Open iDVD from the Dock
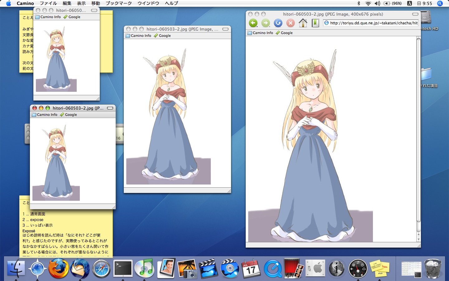449x281 pixels. [230, 269]
